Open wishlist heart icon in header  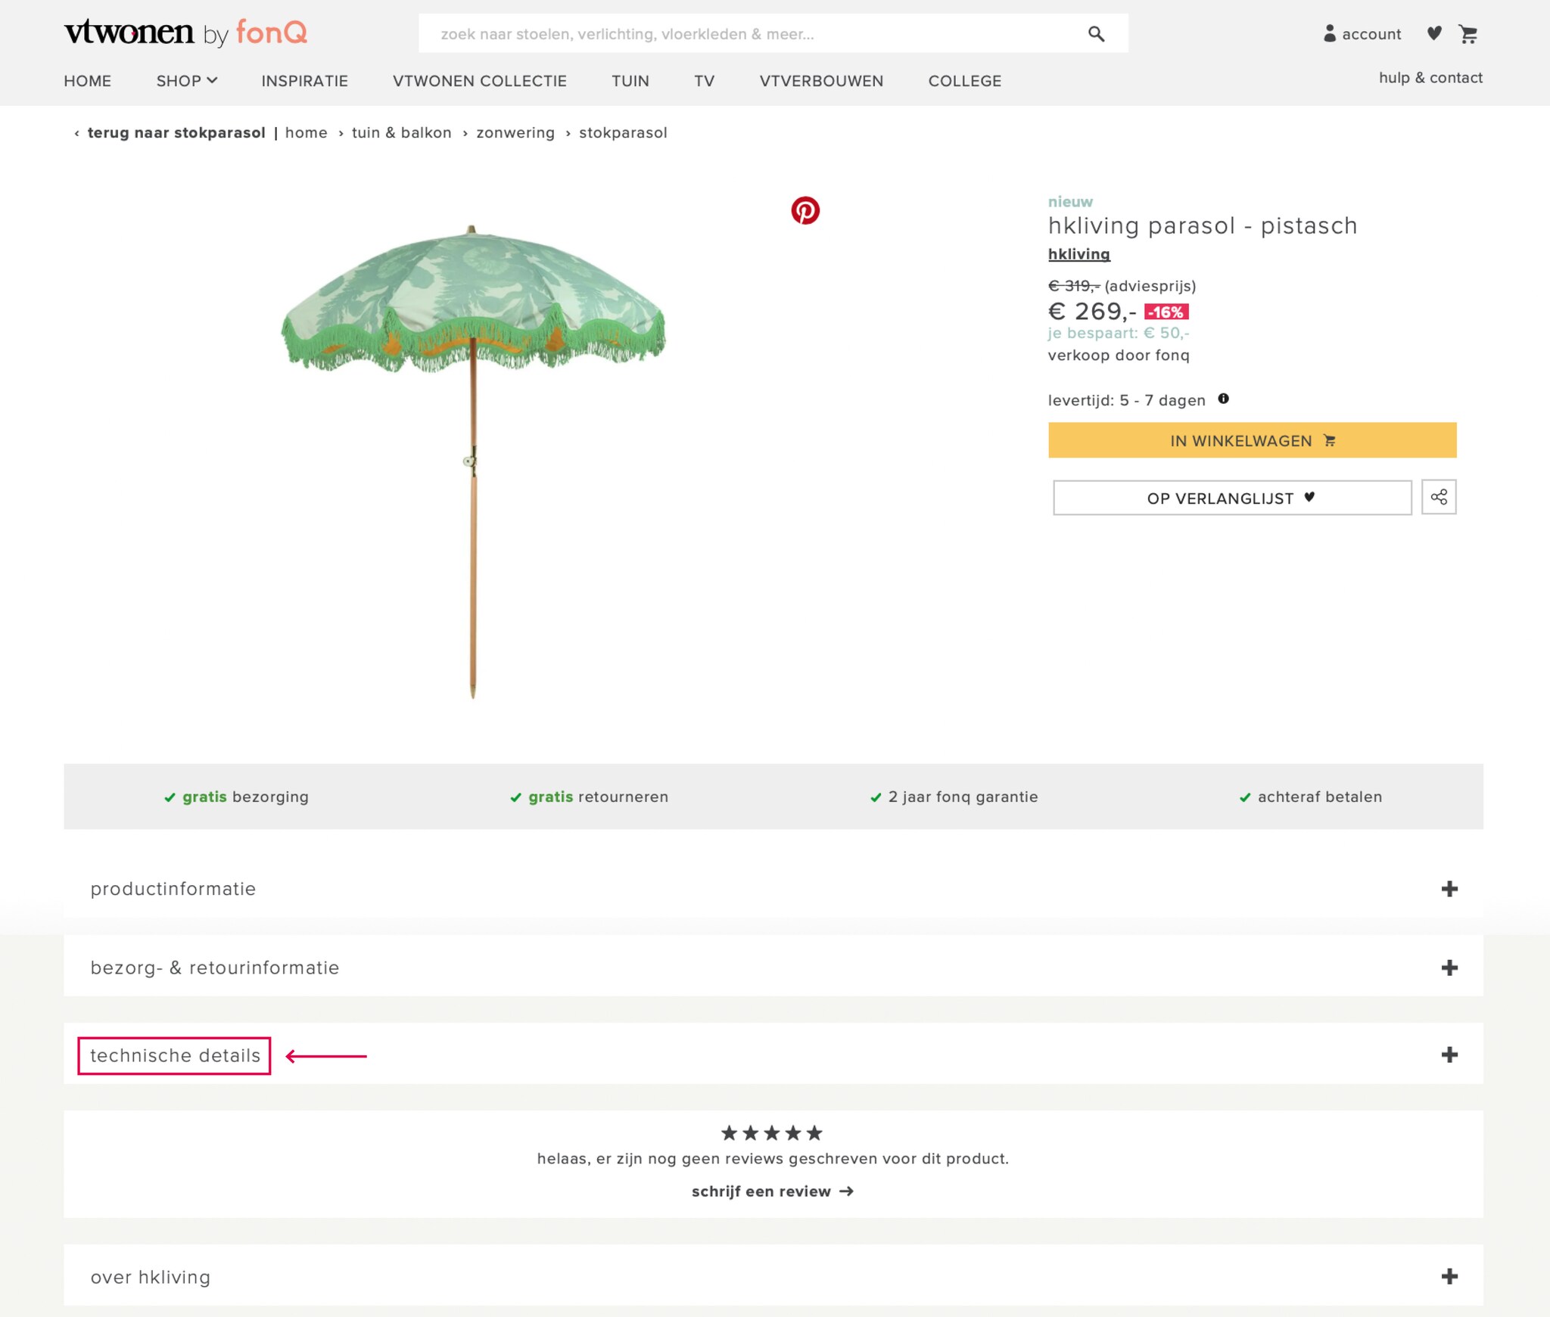(x=1434, y=33)
